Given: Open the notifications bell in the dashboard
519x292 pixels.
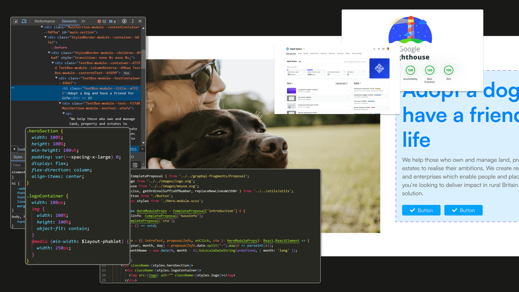Looking at the screenshot, I should pos(379,49).
